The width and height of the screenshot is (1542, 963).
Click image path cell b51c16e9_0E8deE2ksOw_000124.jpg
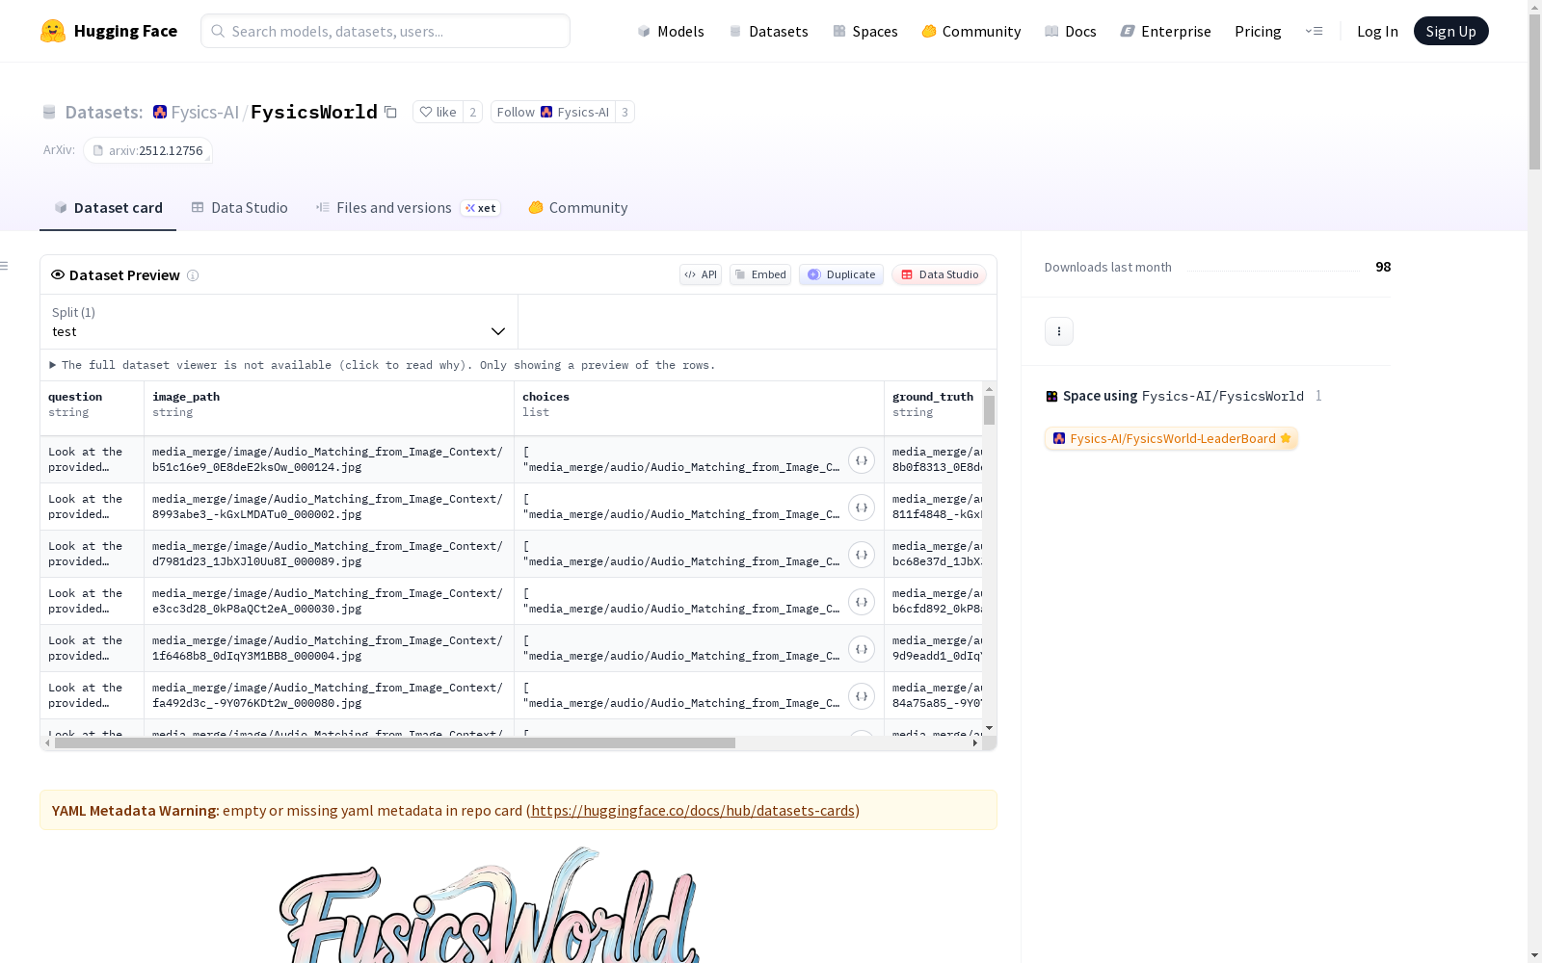(x=330, y=460)
